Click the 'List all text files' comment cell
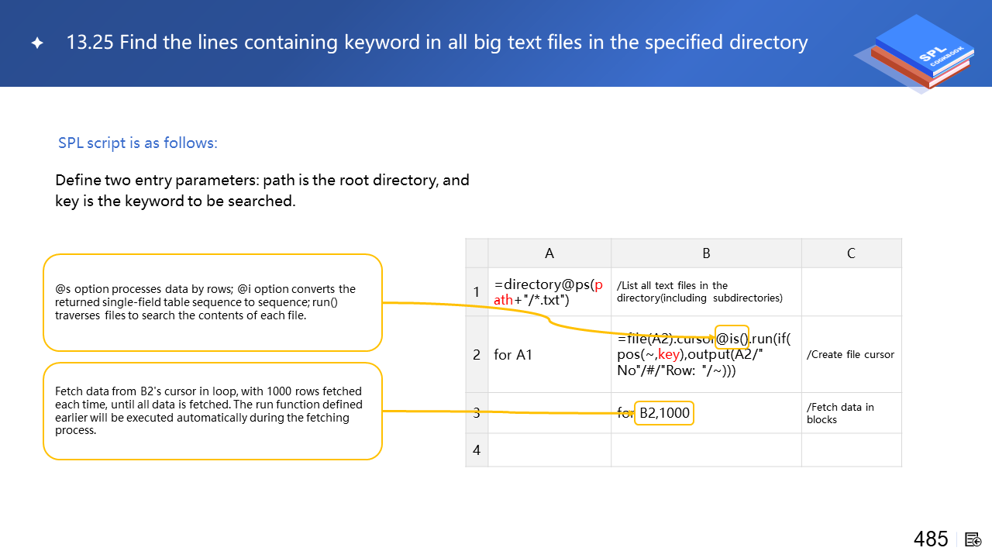 [x=706, y=292]
